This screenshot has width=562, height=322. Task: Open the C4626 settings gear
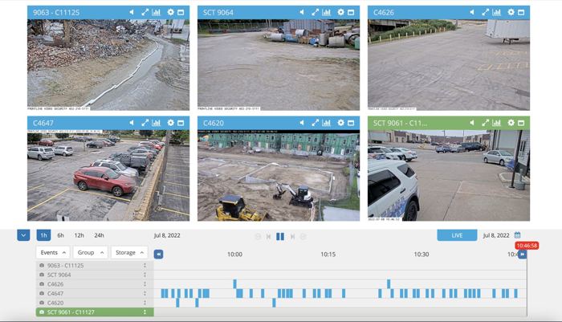(511, 12)
